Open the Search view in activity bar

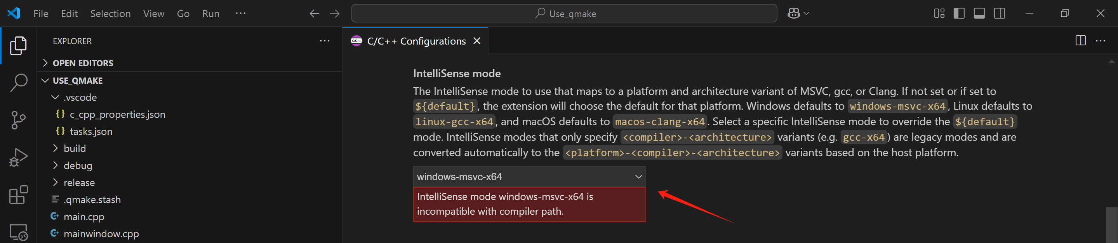18,82
